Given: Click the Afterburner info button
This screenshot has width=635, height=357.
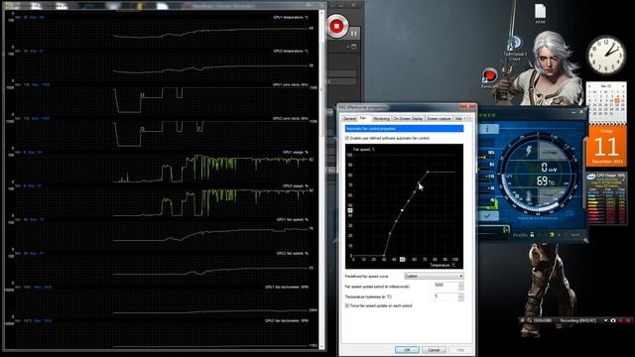Looking at the screenshot, I should (x=487, y=129).
